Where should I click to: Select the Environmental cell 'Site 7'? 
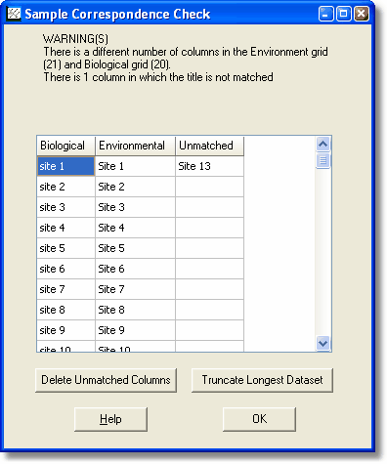(x=135, y=289)
